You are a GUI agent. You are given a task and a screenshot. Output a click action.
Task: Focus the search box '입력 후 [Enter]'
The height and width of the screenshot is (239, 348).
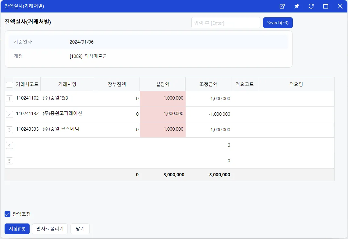(x=226, y=23)
